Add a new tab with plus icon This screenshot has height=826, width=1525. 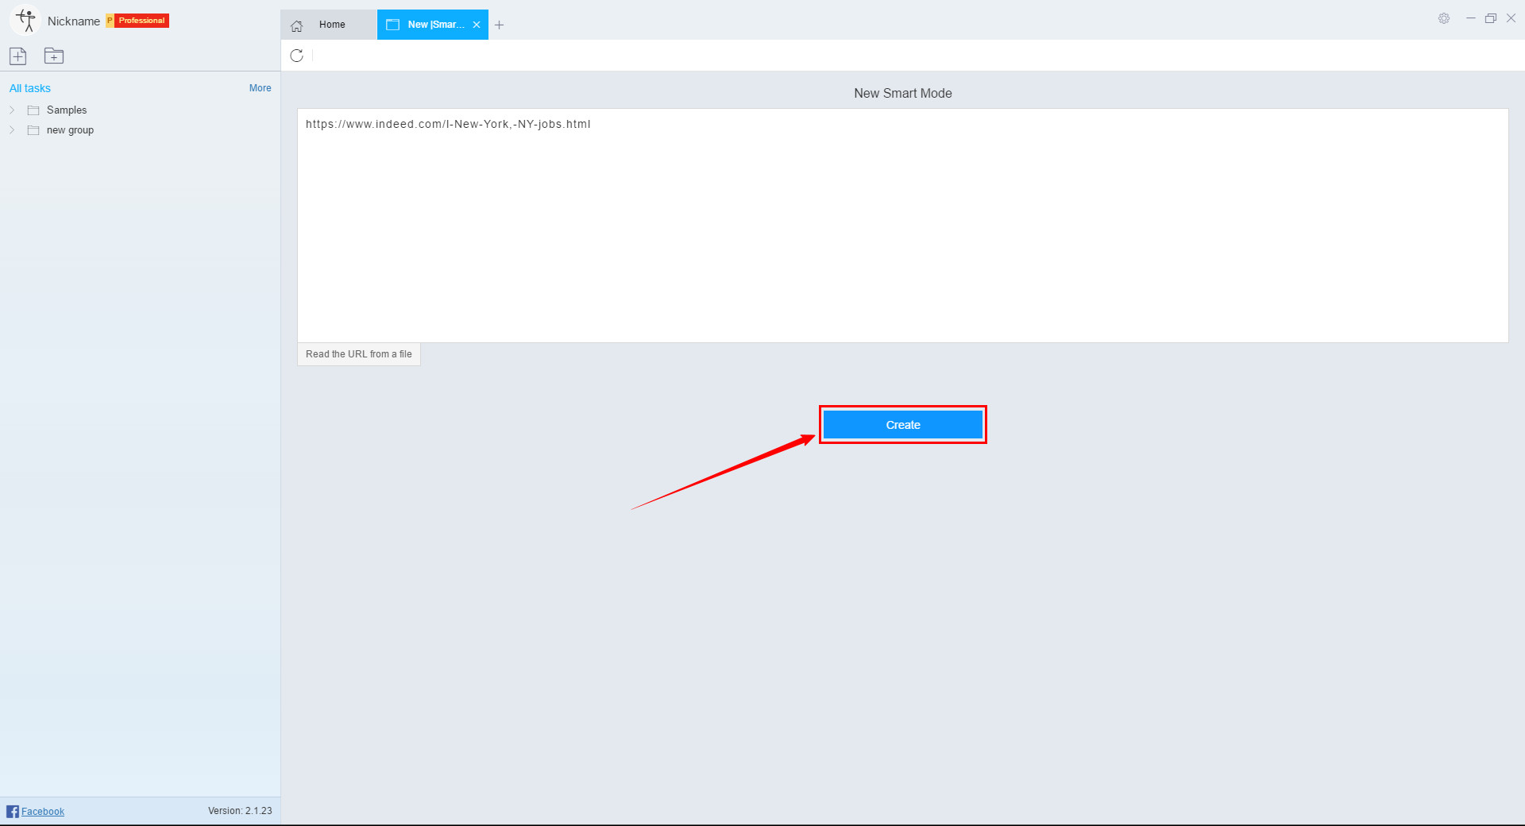499,25
